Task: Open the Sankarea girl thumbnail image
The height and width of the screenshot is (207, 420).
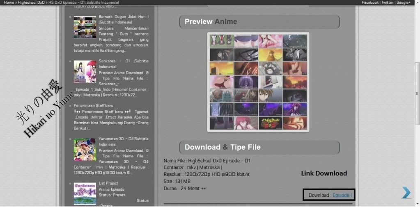Action: tap(85, 72)
